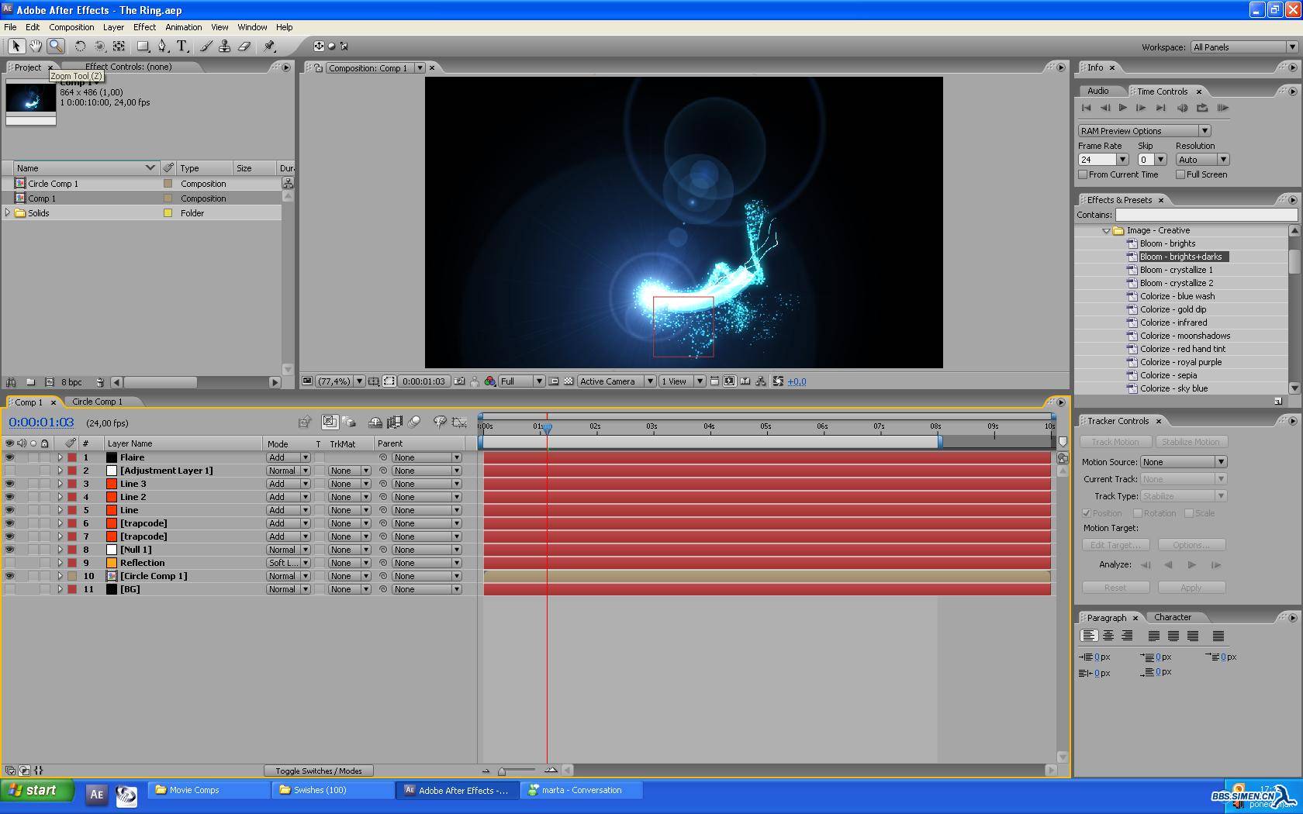Viewport: 1303px width, 814px height.
Task: Show the Adjustment Layer 1 layer
Action: 9,471
